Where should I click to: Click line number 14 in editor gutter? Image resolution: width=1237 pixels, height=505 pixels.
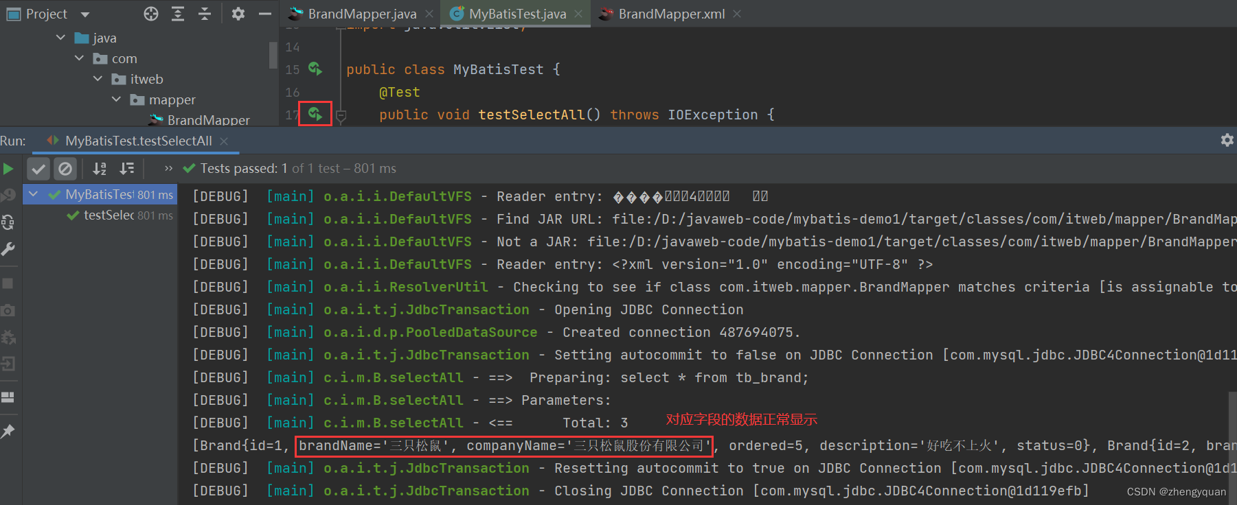pyautogui.click(x=293, y=47)
